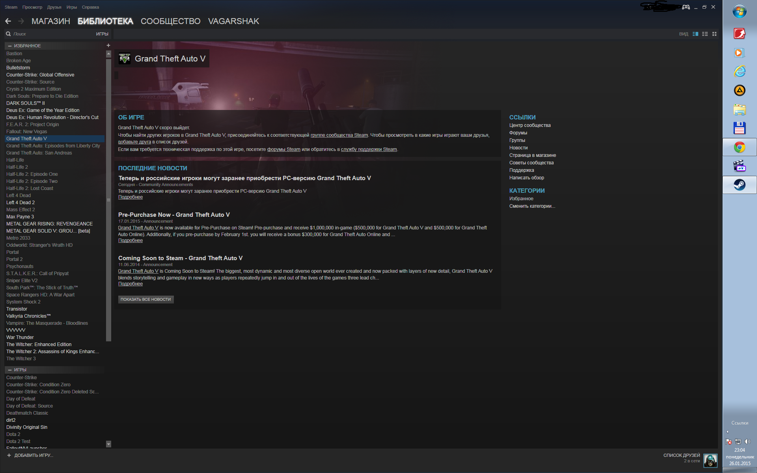Collapse the ИЗБРАННОЕ category
Screen dimensions: 757x473
coord(10,46)
